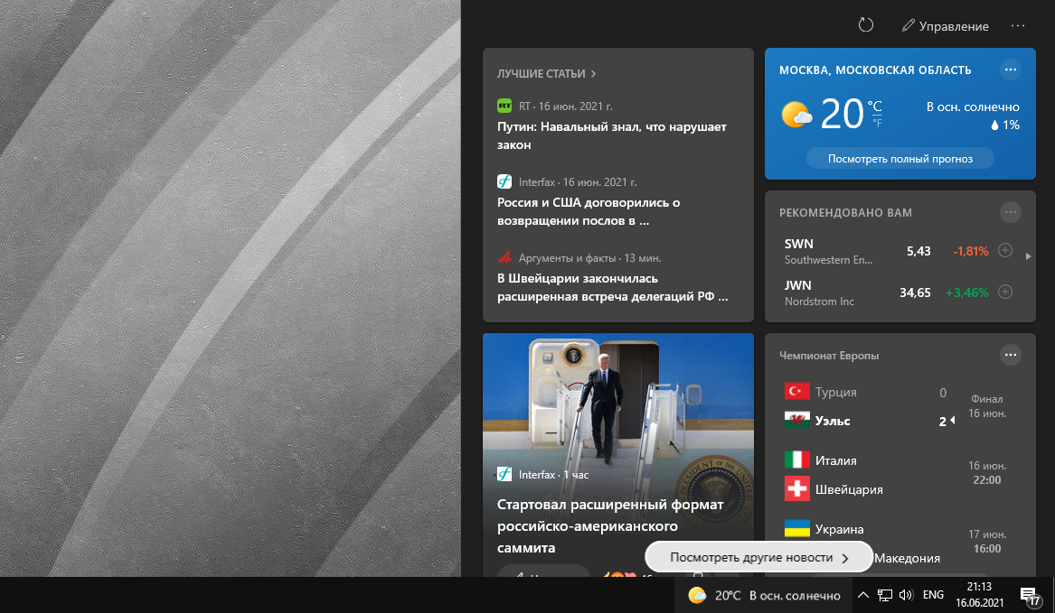Read Стартовал расширенный формат саммита article

pyautogui.click(x=610, y=525)
